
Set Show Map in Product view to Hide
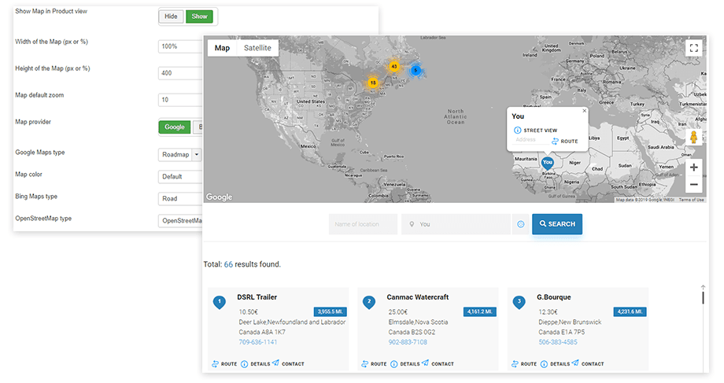(x=170, y=17)
